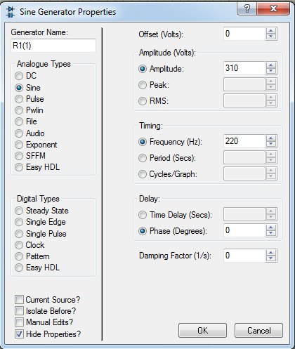Click the Help question mark button
This screenshot has width=295, height=349.
click(247, 9)
